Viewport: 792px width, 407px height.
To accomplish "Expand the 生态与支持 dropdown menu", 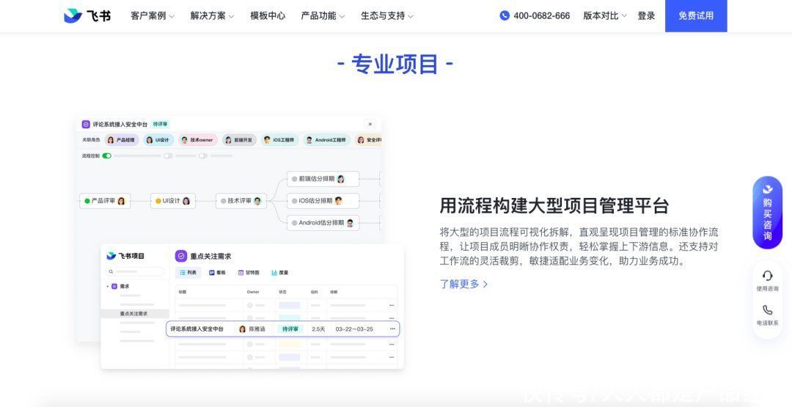I will 387,15.
